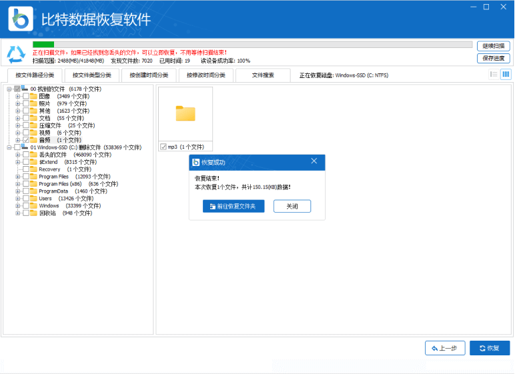Click the 继续扫描 button
The image size is (515, 374).
494,46
